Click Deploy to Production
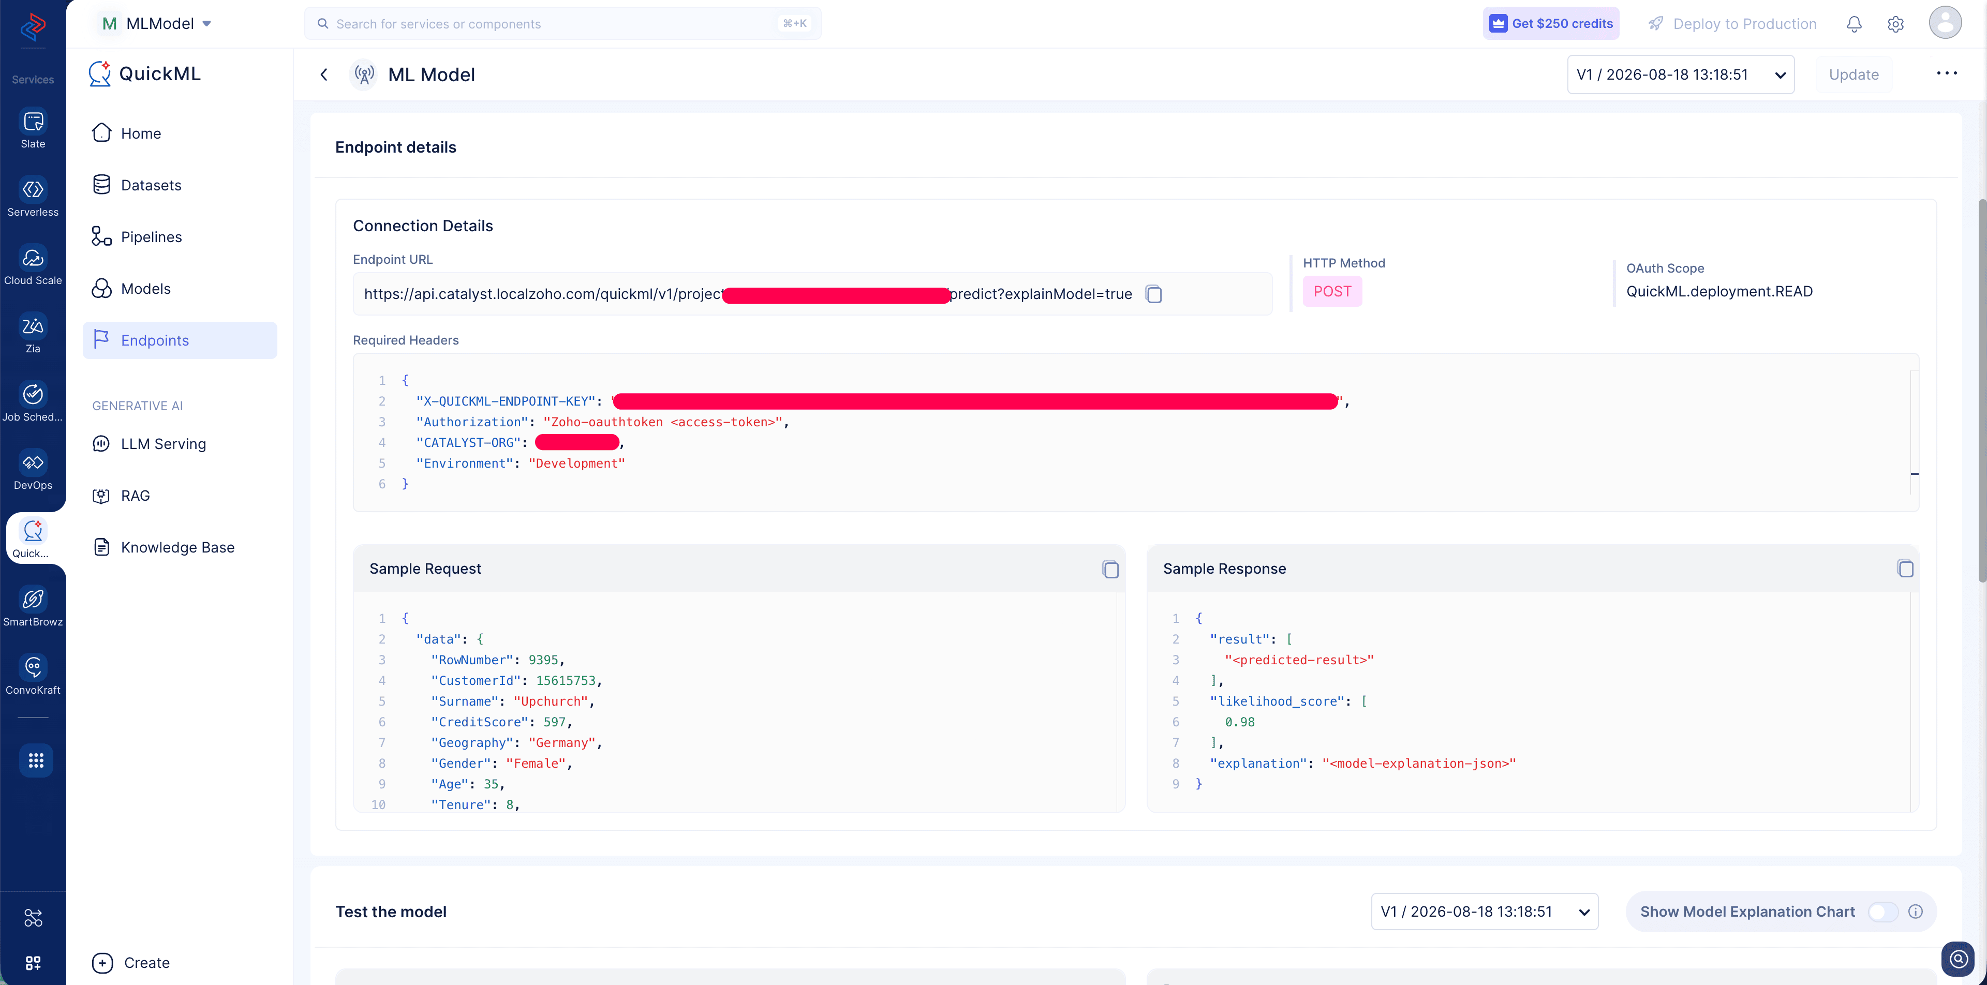This screenshot has height=985, width=1987. 1732,24
